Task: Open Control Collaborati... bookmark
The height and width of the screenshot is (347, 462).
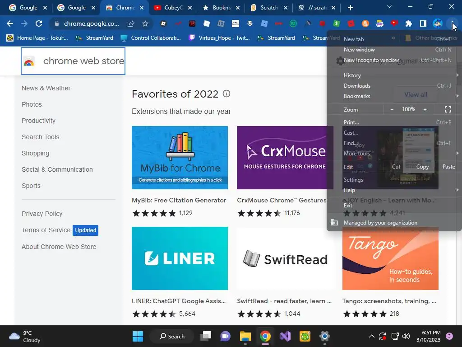Action: click(151, 38)
